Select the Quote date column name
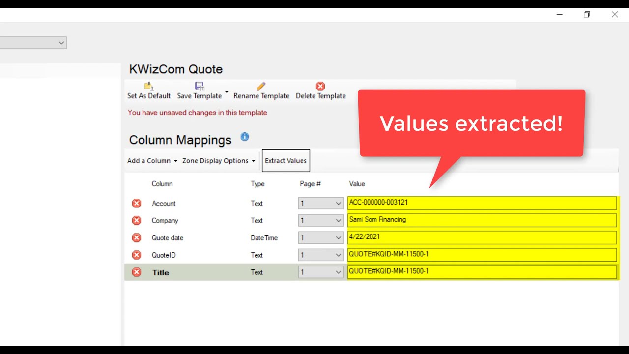629x354 pixels. [168, 238]
